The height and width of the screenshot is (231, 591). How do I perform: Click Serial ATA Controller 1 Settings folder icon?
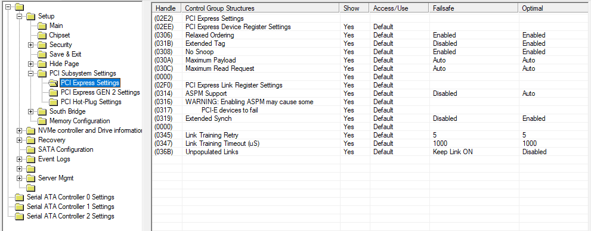pyautogui.click(x=20, y=207)
